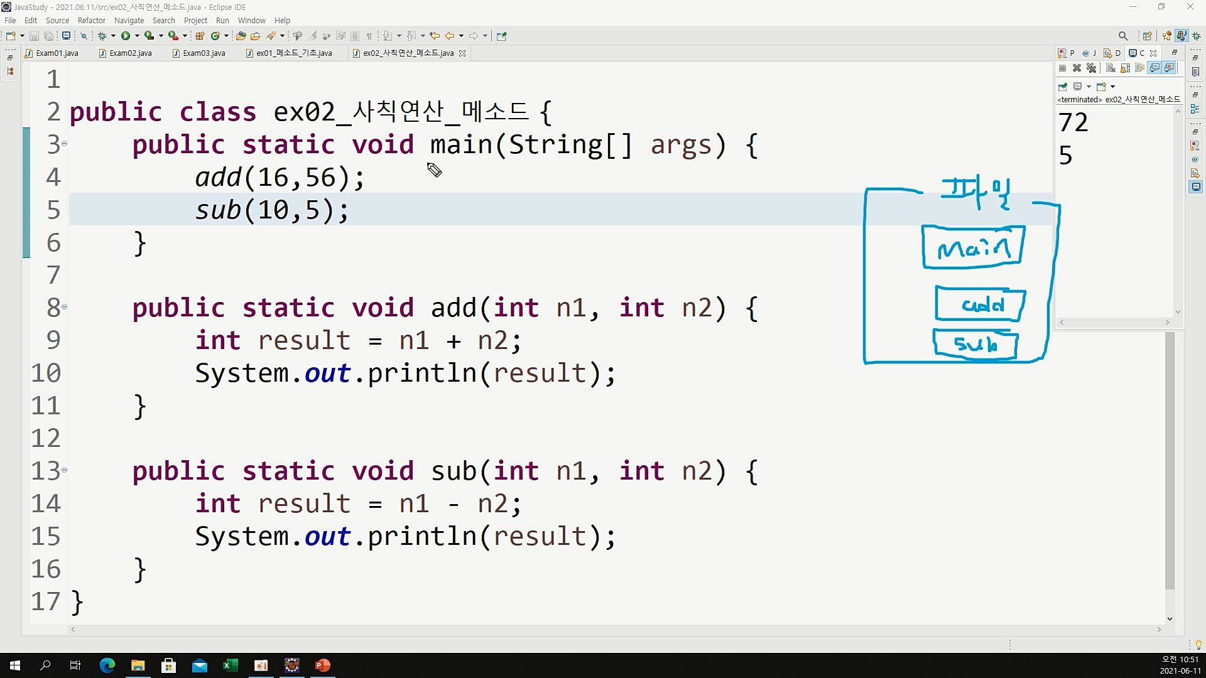Switch to the Exam02.java editor tab
This screenshot has width=1206, height=678.
130,53
